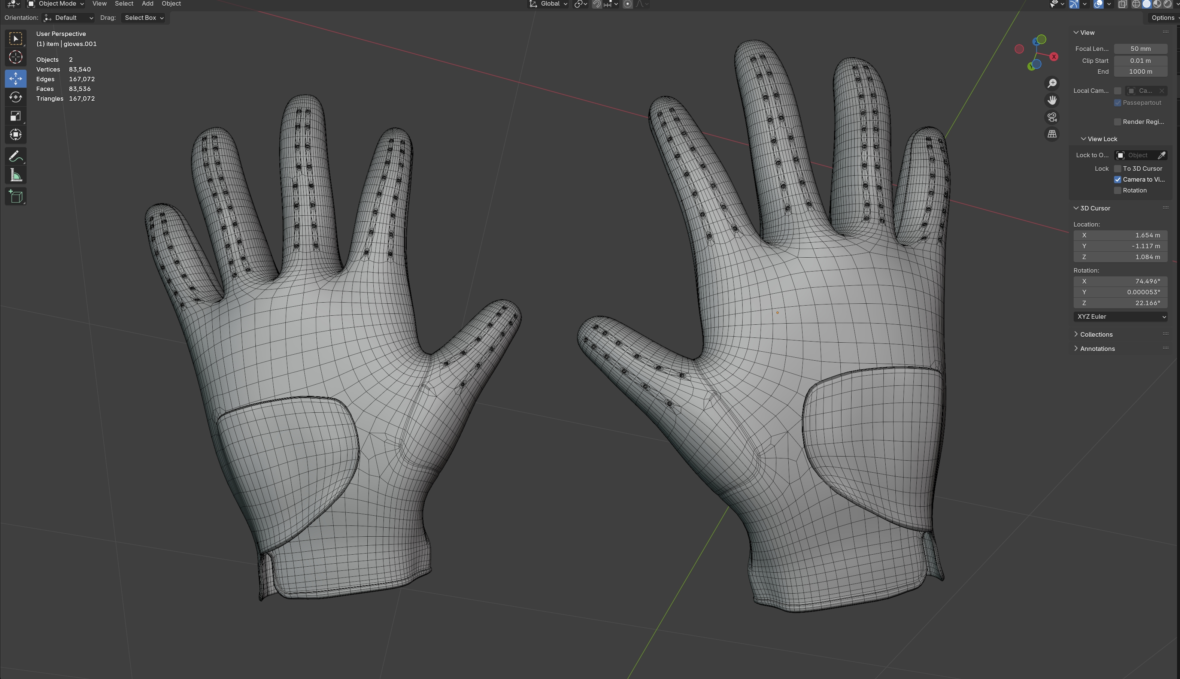The width and height of the screenshot is (1180, 679).
Task: Uncheck Camera to View lock
Action: point(1117,179)
